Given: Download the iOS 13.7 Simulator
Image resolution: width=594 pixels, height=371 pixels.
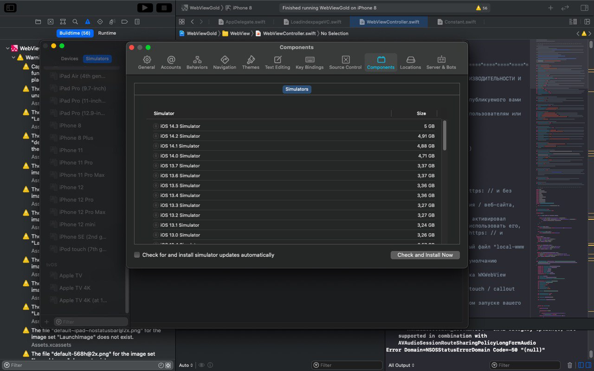Looking at the screenshot, I should coord(156,166).
